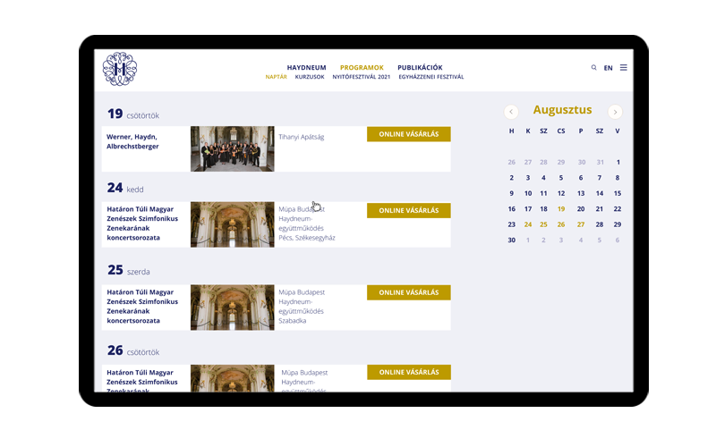Select the KURZUSOK submenu tab
Image resolution: width=716 pixels, height=447 pixels.
point(310,77)
